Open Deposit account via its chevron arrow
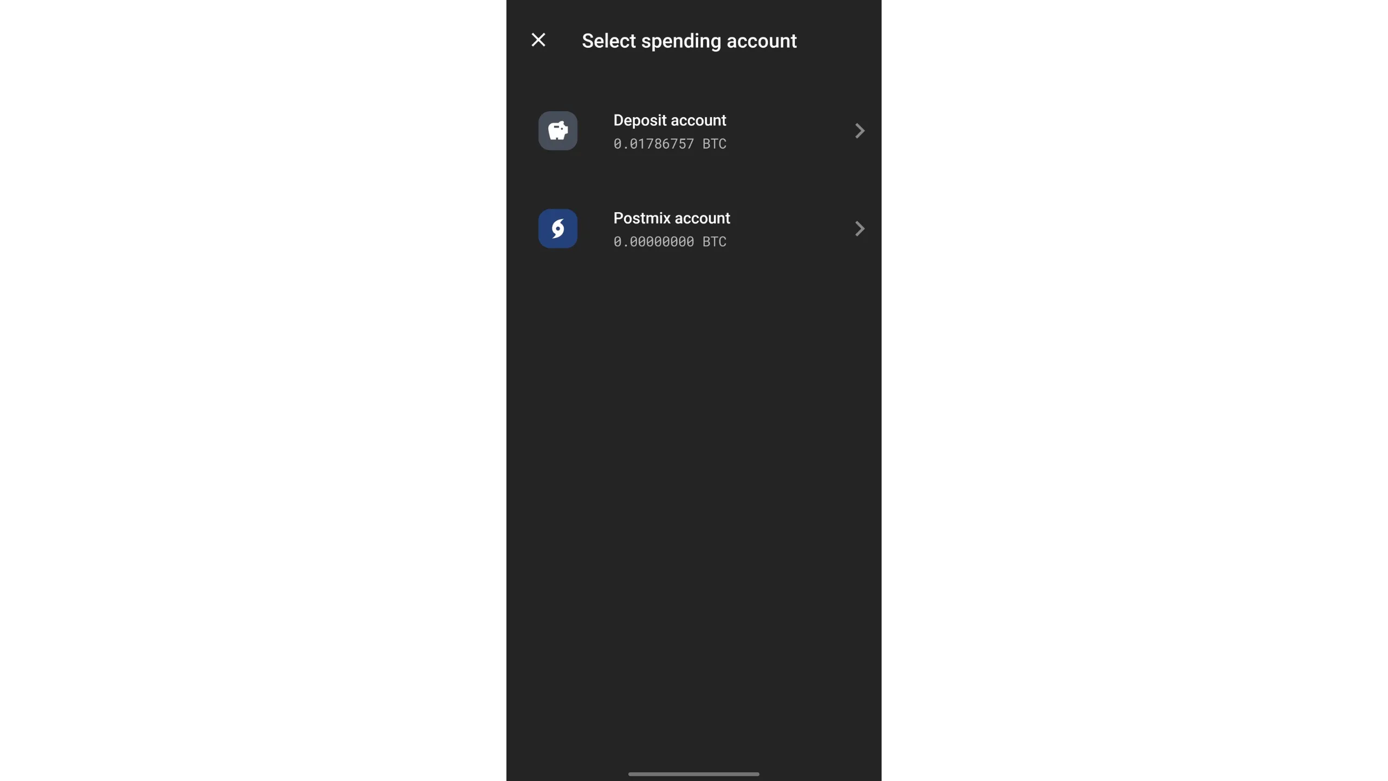The image size is (1388, 781). click(x=859, y=131)
